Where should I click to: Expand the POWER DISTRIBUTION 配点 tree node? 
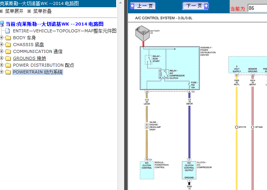2,65
